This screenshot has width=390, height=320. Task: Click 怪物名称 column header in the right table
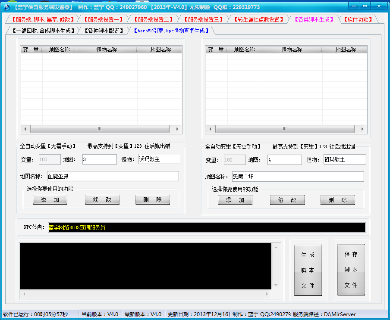coord(292,50)
